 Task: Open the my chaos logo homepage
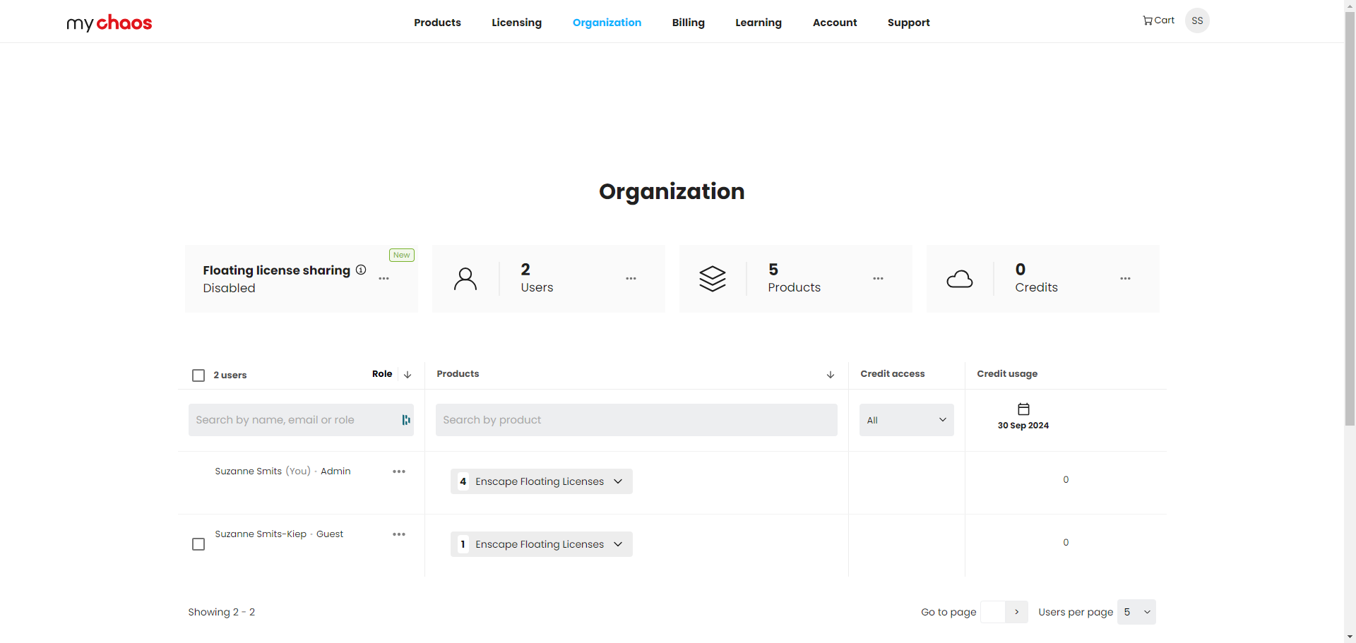click(x=109, y=23)
